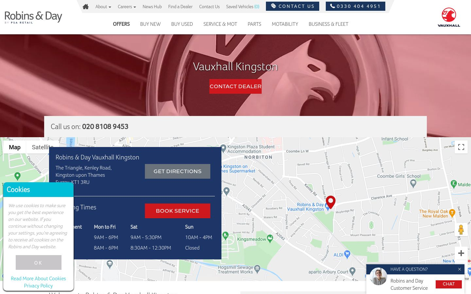The width and height of the screenshot is (471, 294).
Task: Click the Vauxhall Kingston heading
Action: click(235, 67)
